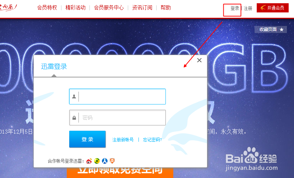
Task: Open the 精彩活动 menu item
Action: [76, 8]
